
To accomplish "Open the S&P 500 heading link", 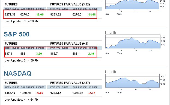I will pyautogui.click(x=17, y=34).
